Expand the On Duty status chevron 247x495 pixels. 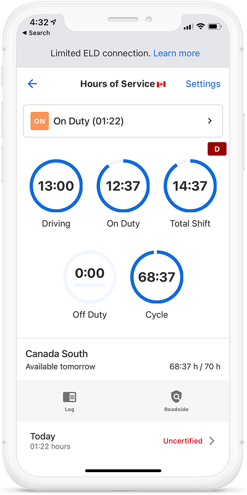coord(210,121)
